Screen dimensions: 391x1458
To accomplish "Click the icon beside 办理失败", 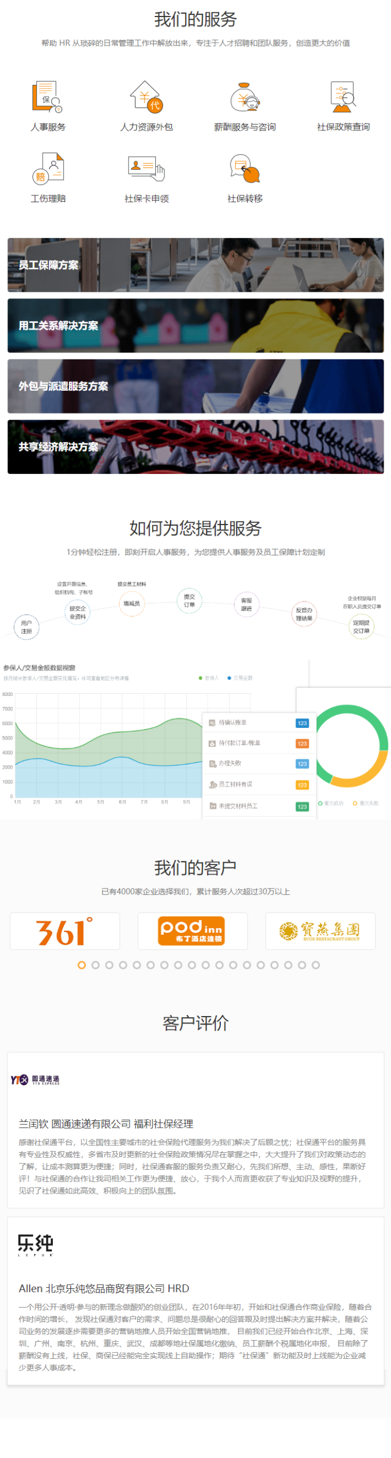I will coord(212,763).
